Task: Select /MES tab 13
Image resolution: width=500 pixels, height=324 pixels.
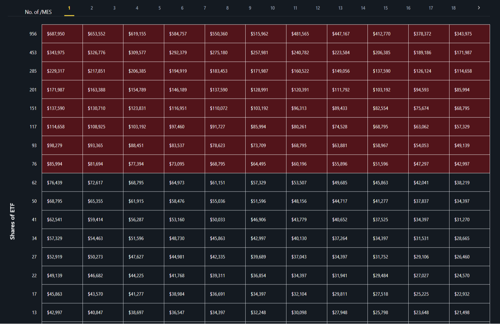Action: coord(340,8)
